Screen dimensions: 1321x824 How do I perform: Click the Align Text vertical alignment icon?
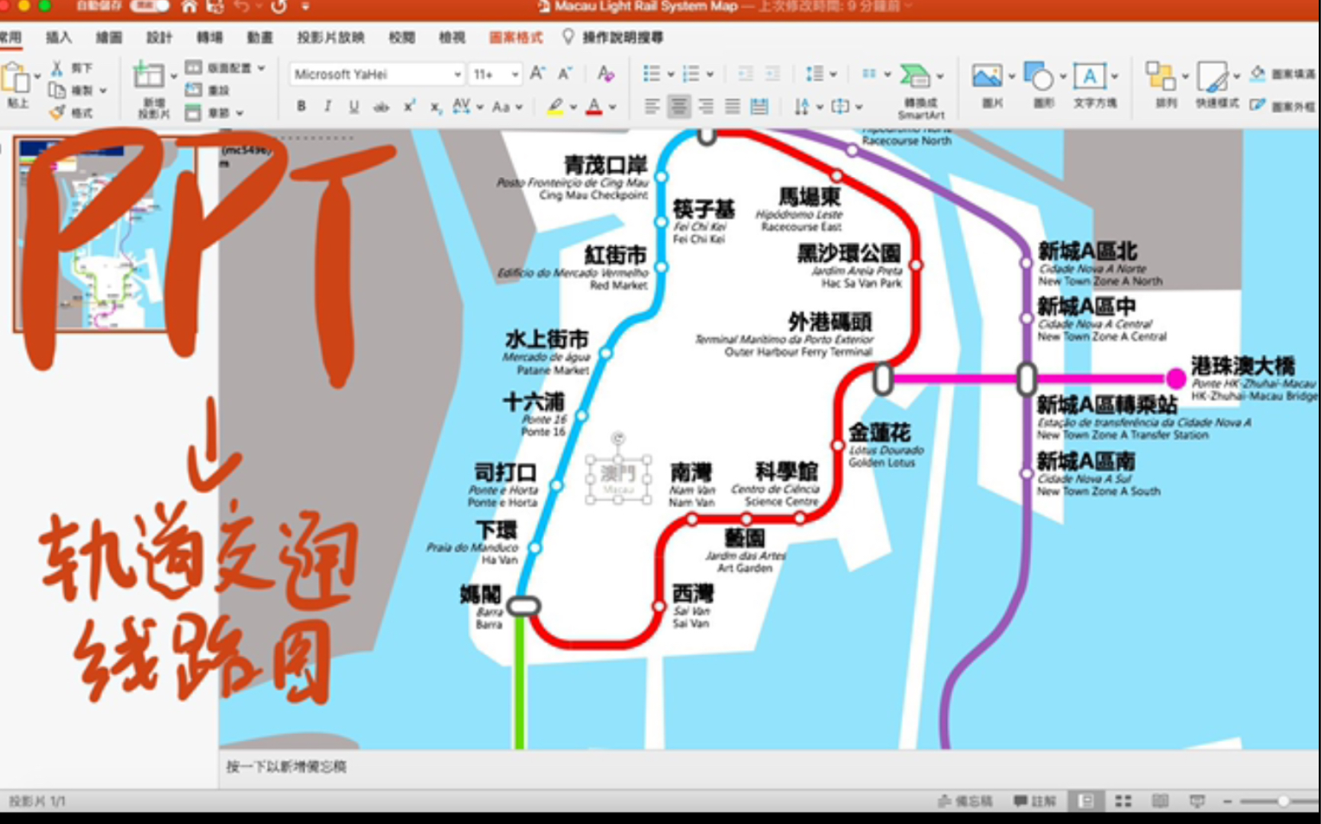click(839, 107)
